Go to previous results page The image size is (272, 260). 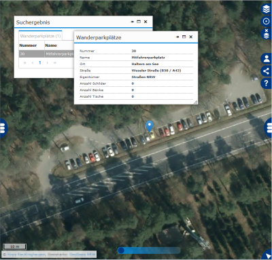pos(33,62)
